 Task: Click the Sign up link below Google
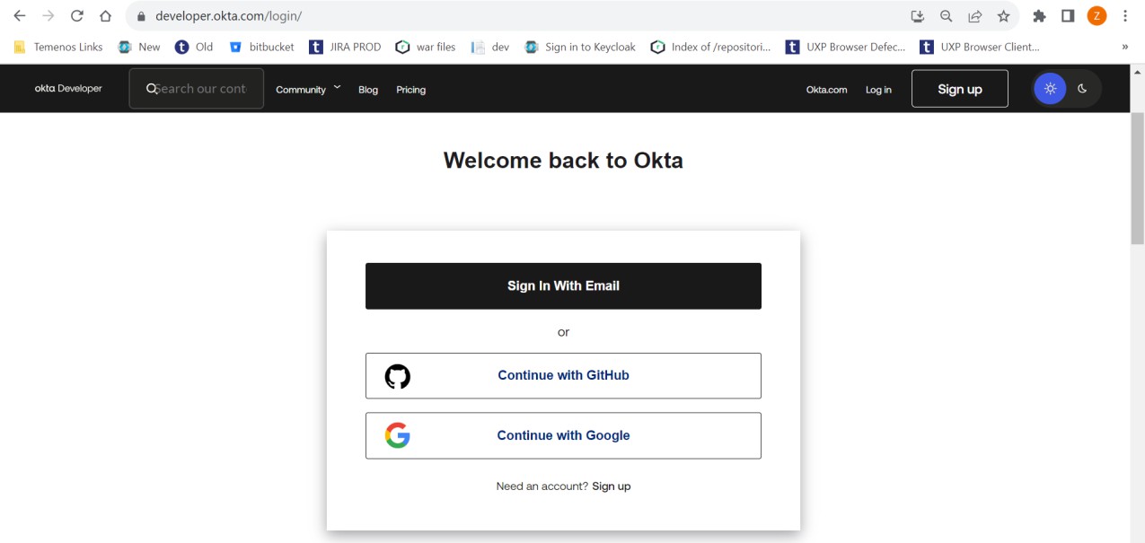click(611, 486)
